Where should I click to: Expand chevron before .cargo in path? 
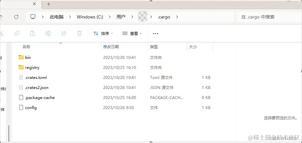(x=151, y=17)
